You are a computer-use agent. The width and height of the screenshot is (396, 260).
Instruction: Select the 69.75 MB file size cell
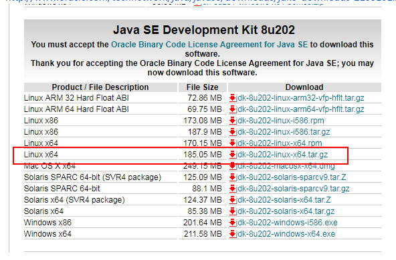(205, 109)
